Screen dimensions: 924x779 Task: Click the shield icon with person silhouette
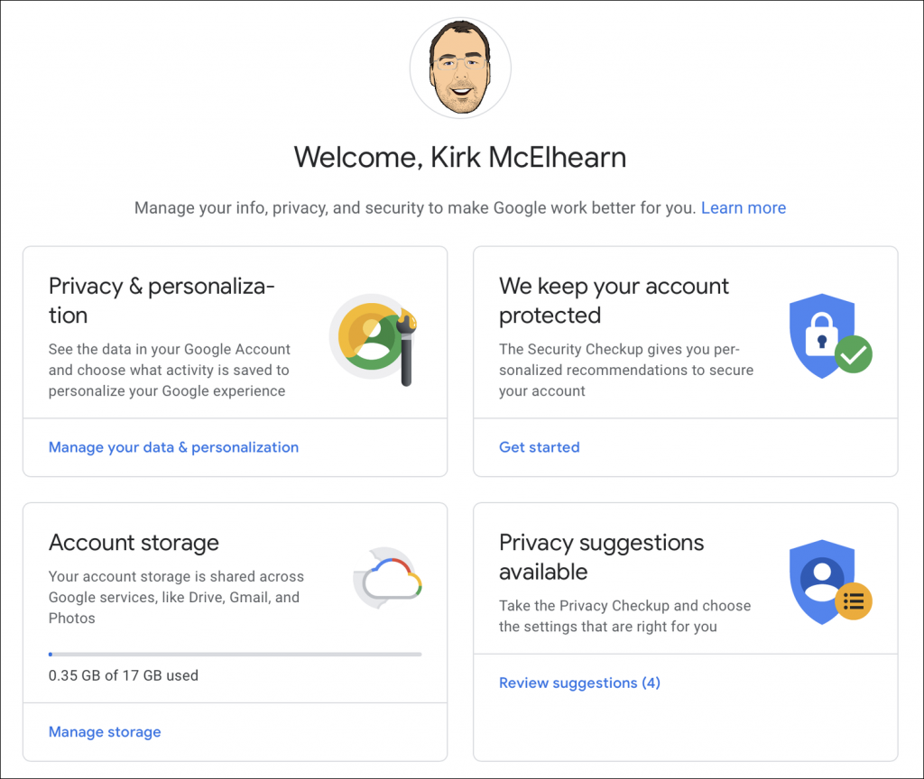[821, 577]
